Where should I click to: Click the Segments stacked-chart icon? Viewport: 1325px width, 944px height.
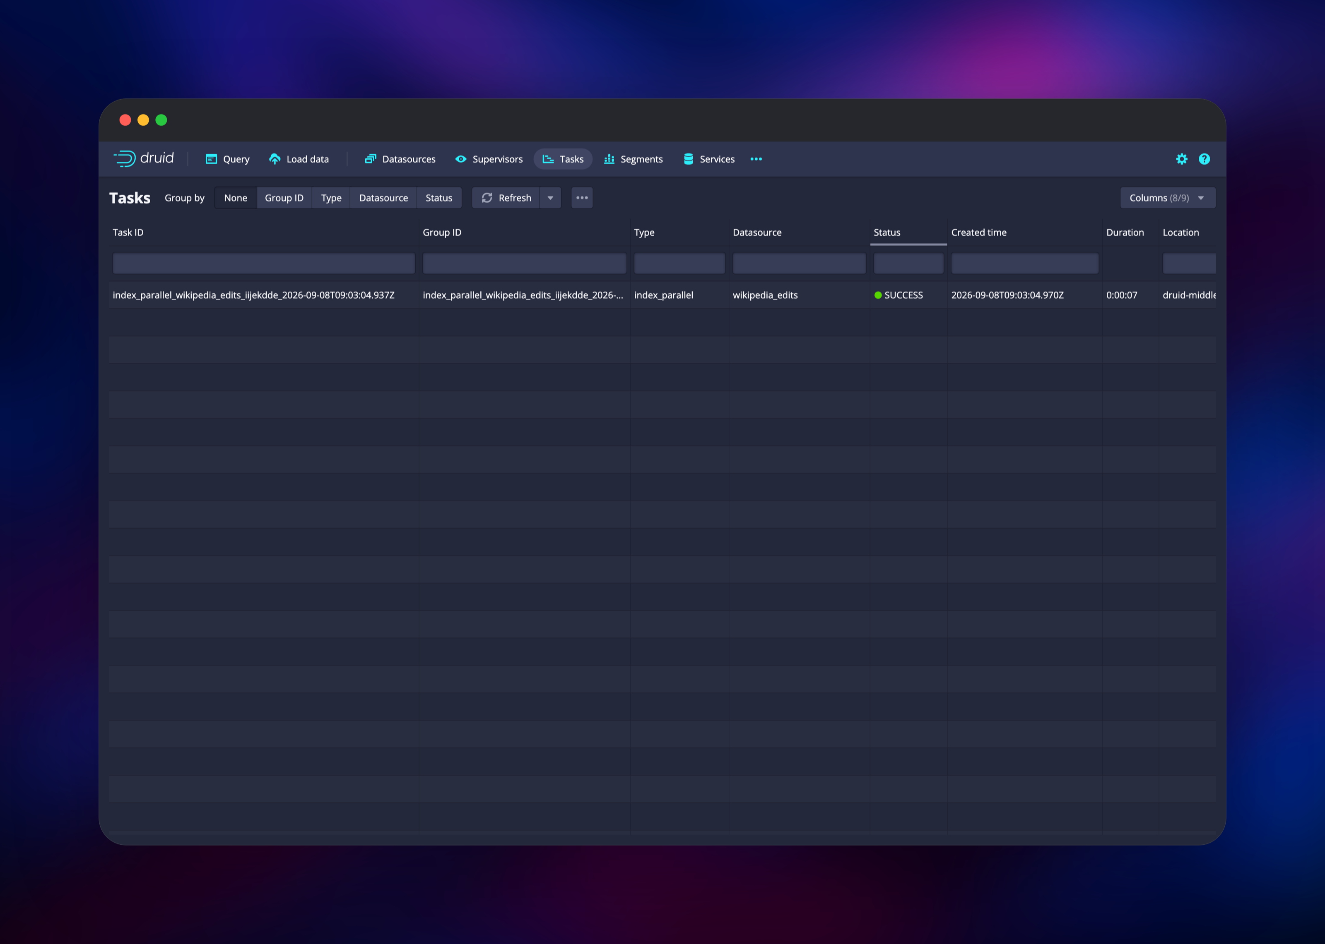pos(609,159)
